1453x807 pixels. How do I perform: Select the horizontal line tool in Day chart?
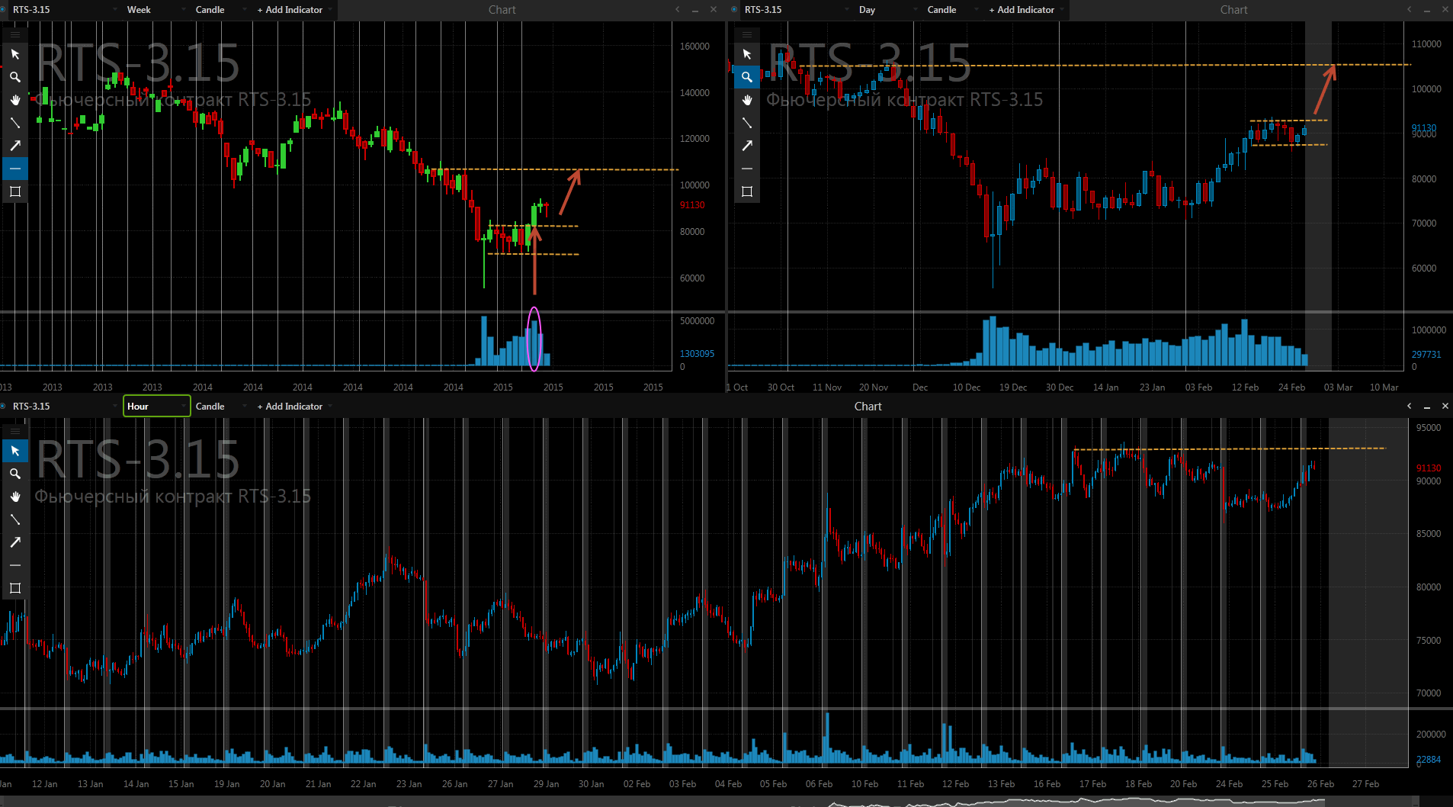747,169
